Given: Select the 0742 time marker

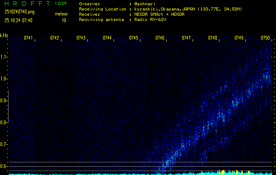Looking at the screenshot, I should (55, 38).
